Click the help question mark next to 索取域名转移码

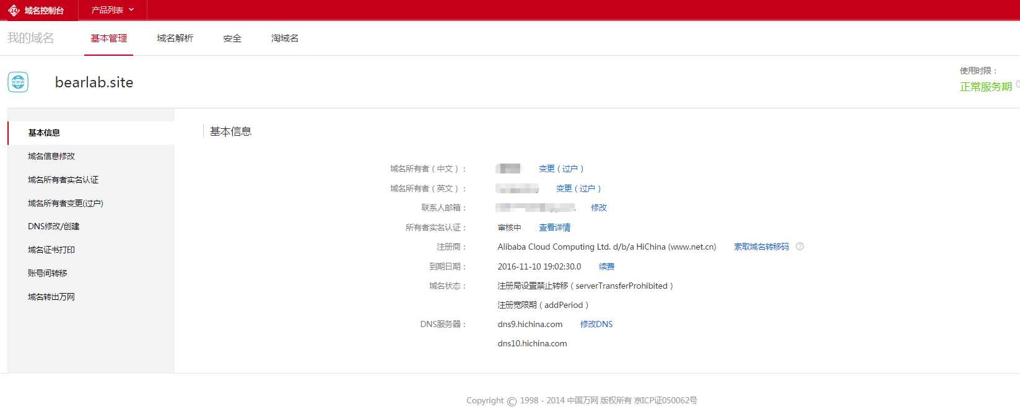coord(800,247)
